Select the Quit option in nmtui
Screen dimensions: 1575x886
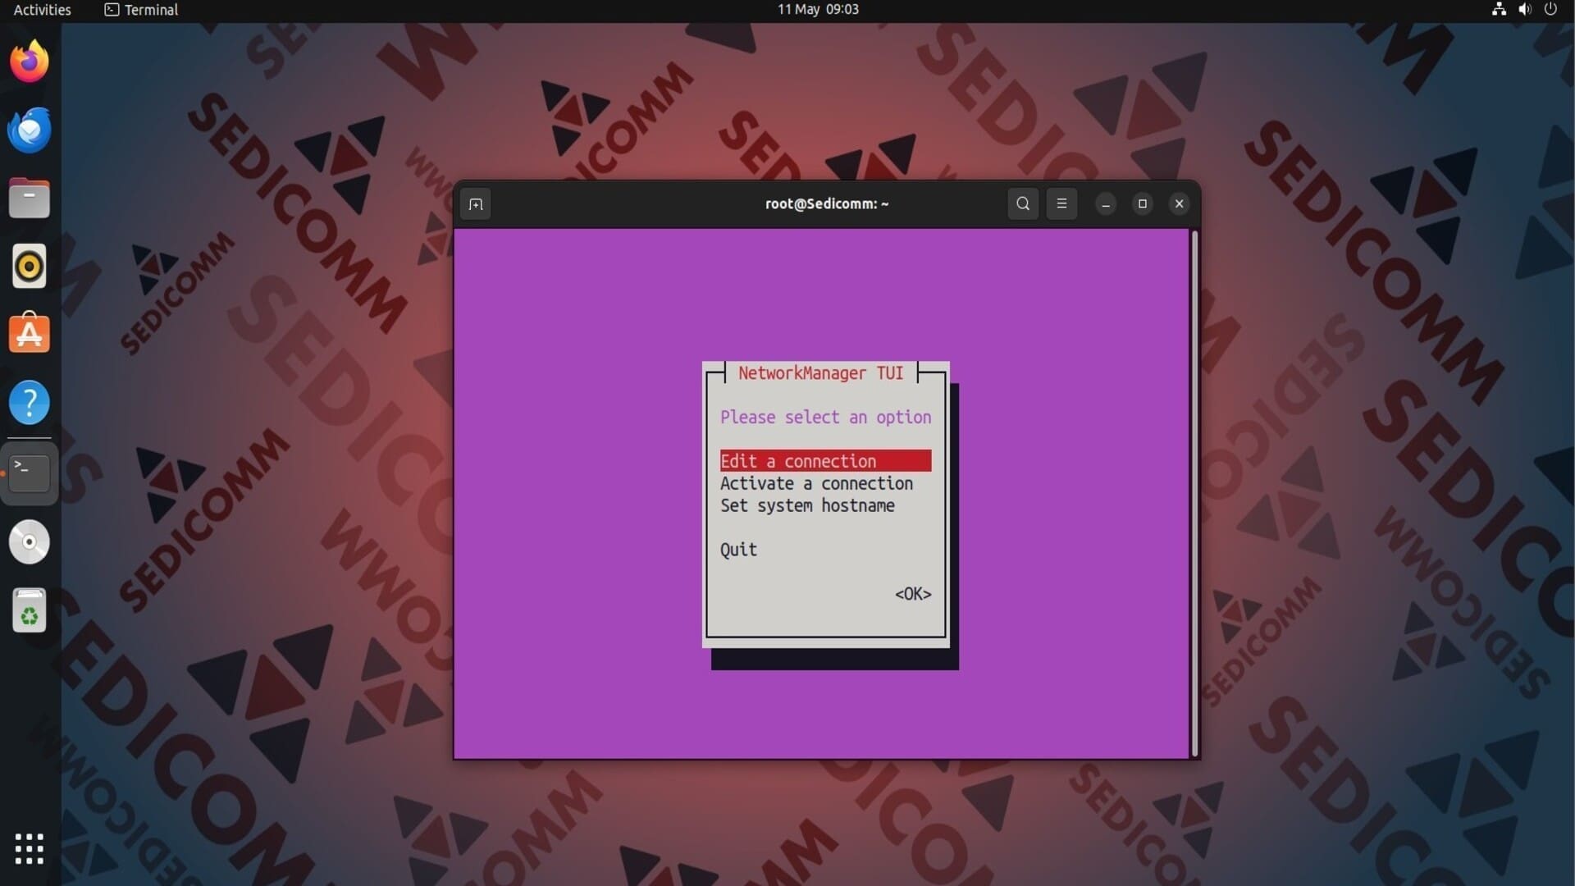(738, 550)
